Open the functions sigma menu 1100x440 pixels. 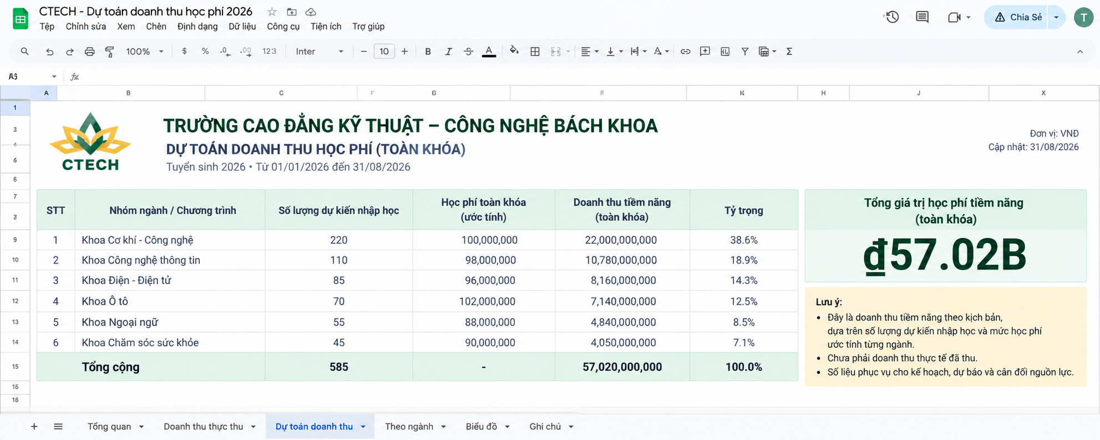coord(789,52)
